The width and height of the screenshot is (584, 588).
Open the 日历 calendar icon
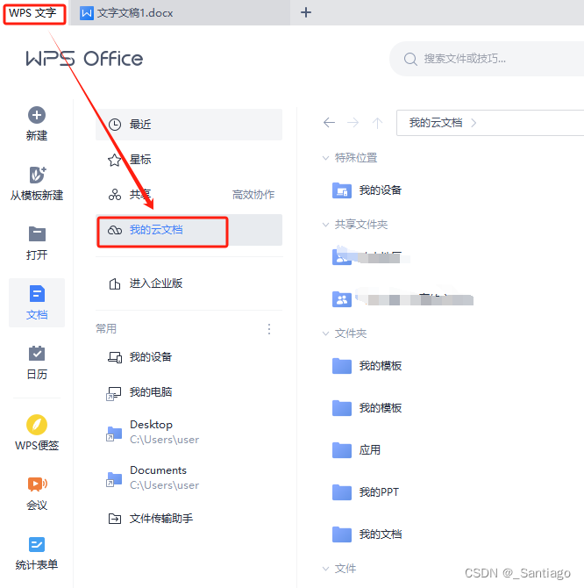coord(37,354)
